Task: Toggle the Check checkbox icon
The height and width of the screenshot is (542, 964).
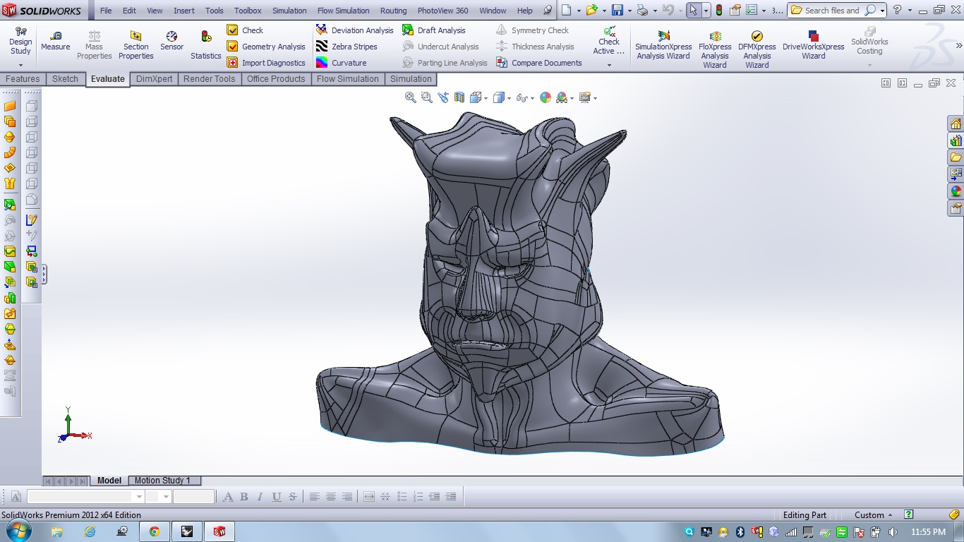Action: click(x=232, y=30)
